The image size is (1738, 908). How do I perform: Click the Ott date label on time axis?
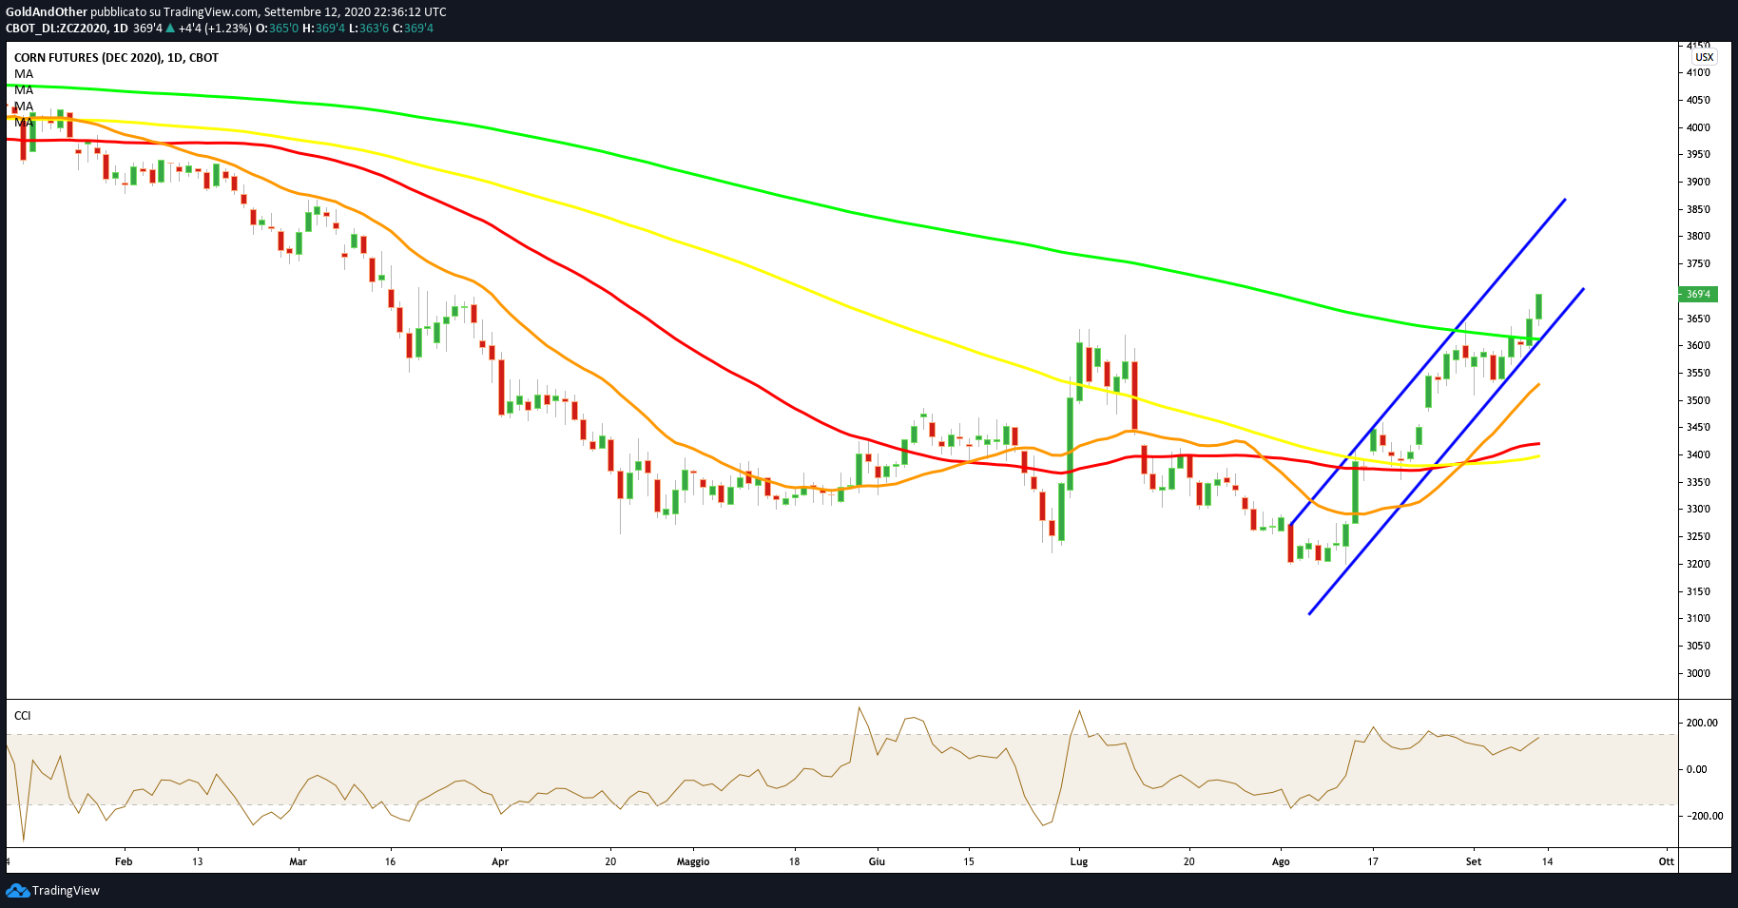click(1667, 861)
